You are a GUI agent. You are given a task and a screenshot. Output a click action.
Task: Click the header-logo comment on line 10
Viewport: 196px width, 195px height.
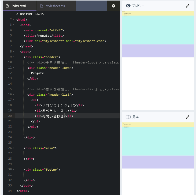click(73, 62)
